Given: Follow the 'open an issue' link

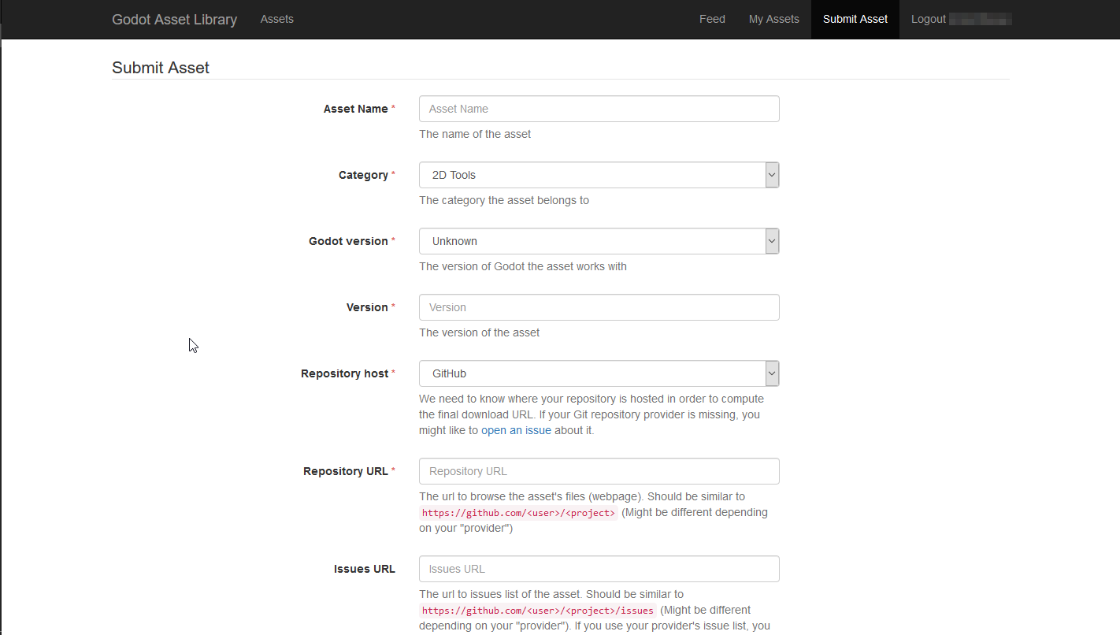Looking at the screenshot, I should (x=516, y=430).
